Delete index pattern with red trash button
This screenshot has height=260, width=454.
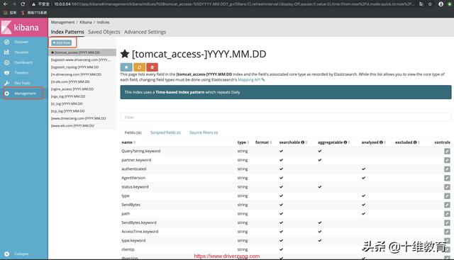[x=152, y=67]
